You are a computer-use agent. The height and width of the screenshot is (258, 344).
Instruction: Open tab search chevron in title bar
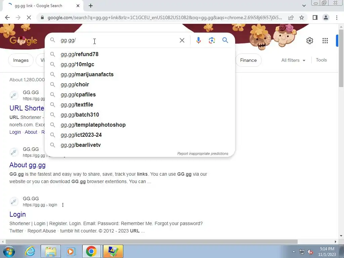[x=304, y=6]
